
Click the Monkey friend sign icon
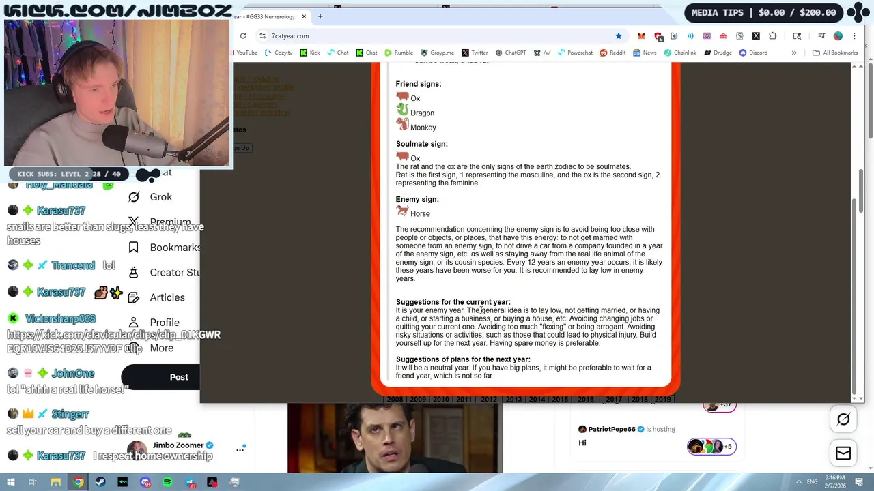pos(402,125)
